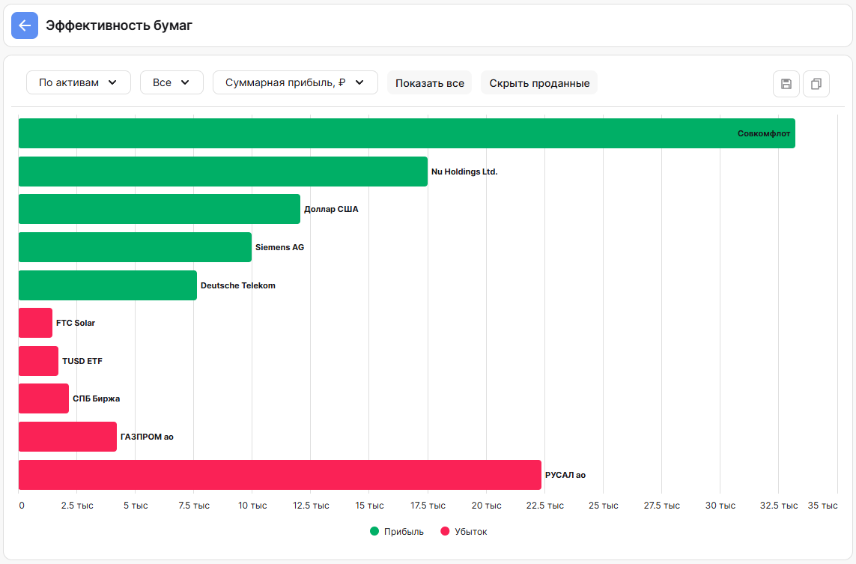Screen dimensions: 856x564
Task: Click the '25 тыс' axis label
Action: 603,506
